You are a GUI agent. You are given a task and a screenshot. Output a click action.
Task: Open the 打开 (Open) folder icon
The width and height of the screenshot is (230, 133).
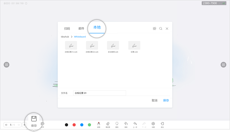pos(43,124)
